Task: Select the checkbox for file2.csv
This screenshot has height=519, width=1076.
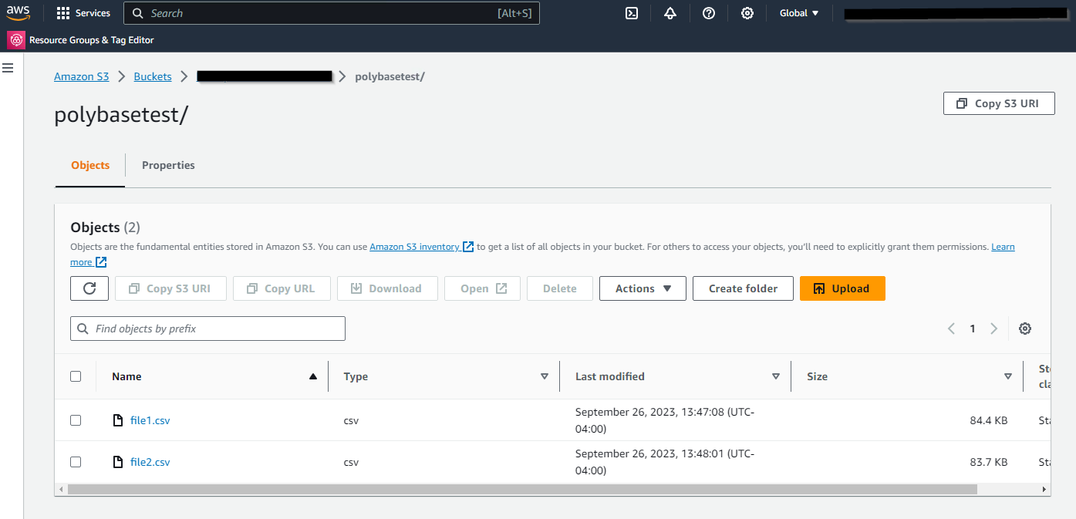Action: (x=76, y=461)
